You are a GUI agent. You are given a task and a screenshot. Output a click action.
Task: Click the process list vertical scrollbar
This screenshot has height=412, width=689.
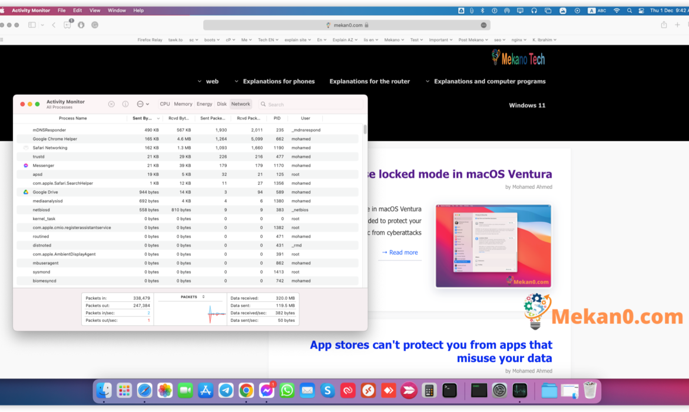point(365,129)
